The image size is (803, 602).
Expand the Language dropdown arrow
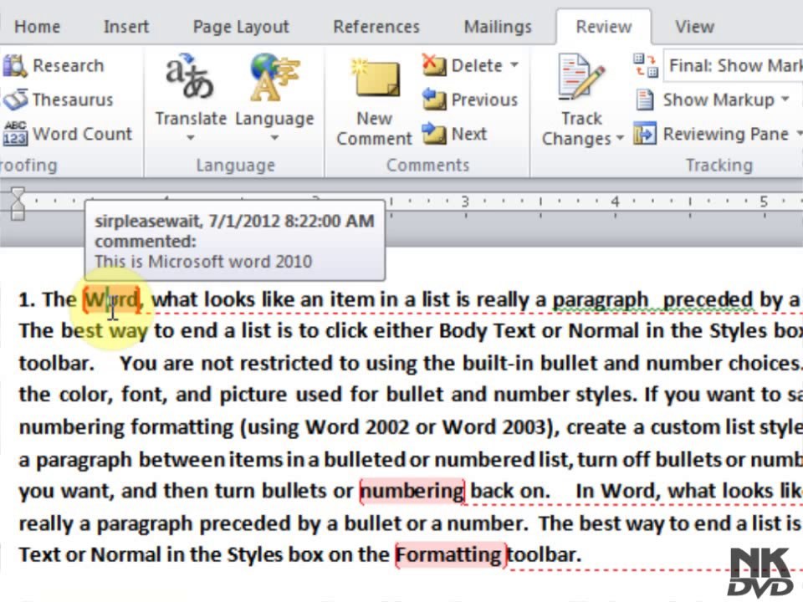pyautogui.click(x=274, y=138)
